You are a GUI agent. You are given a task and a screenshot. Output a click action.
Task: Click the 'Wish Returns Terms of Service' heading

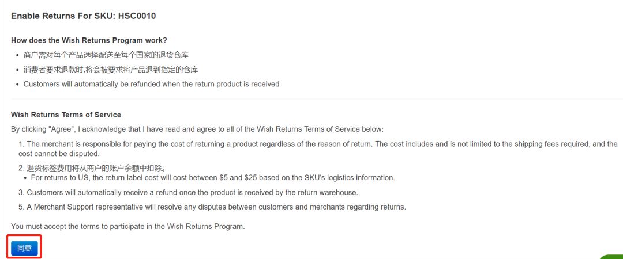66,115
